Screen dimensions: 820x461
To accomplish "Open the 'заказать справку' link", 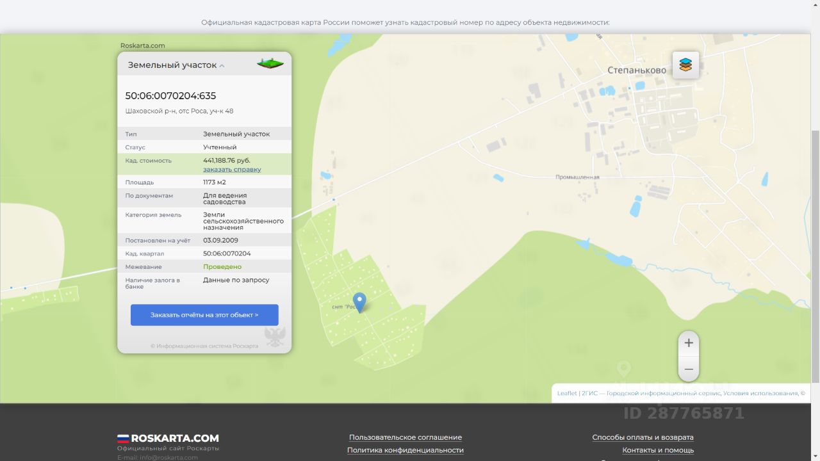I will (x=232, y=170).
